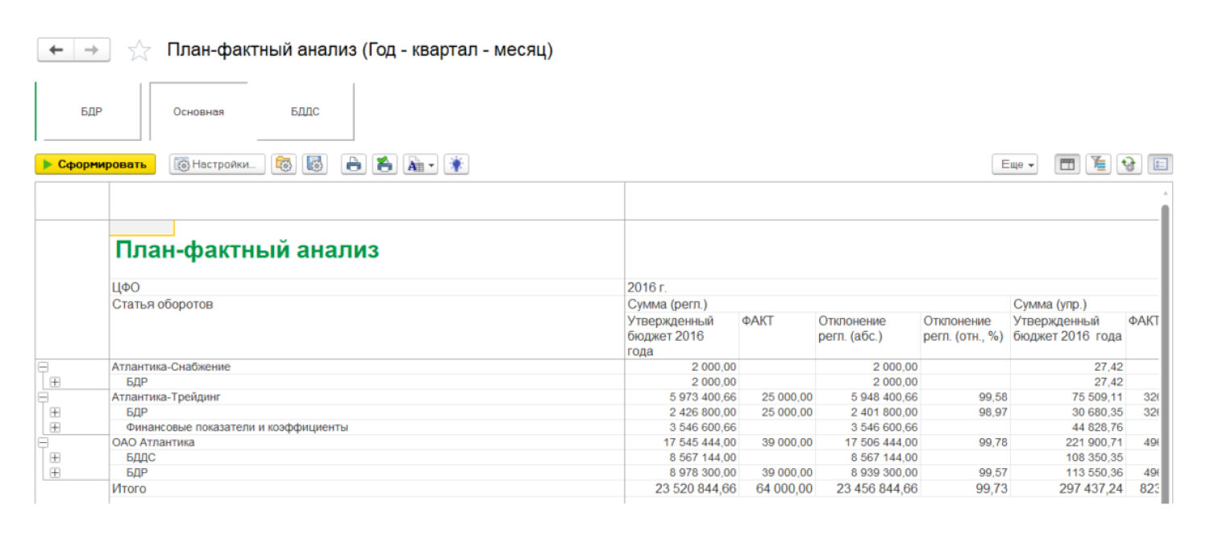The height and width of the screenshot is (547, 1210).
Task: Click the funnel filter list icon
Action: (1098, 164)
